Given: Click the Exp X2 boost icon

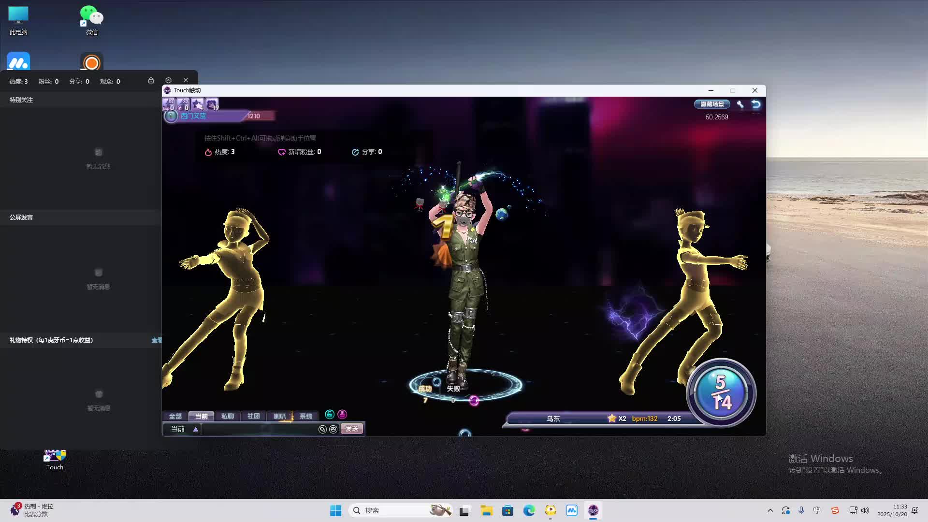Looking at the screenshot, I should tap(168, 104).
